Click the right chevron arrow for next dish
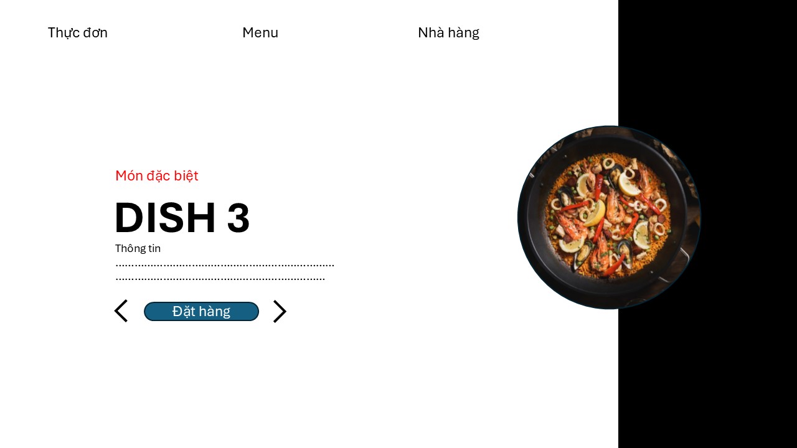This screenshot has height=448, width=797. tap(280, 312)
